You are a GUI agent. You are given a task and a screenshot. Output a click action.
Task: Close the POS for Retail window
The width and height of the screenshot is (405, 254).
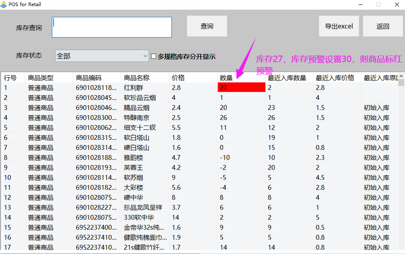click(397, 4)
